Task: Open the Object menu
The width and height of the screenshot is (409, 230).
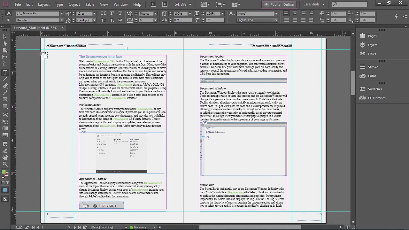Action: click(x=74, y=4)
